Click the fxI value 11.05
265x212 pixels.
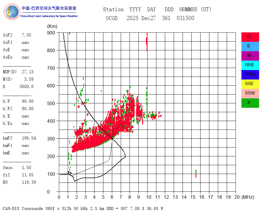click(x=28, y=175)
